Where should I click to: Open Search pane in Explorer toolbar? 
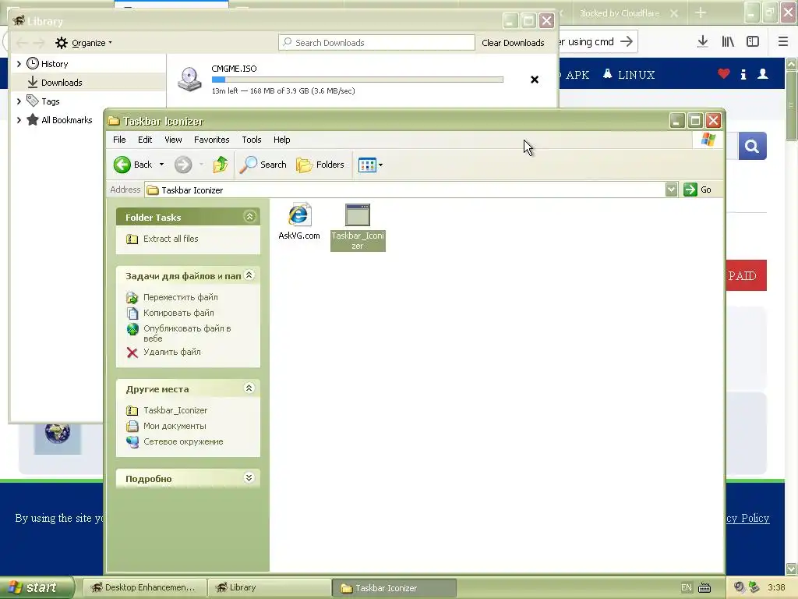pos(263,165)
